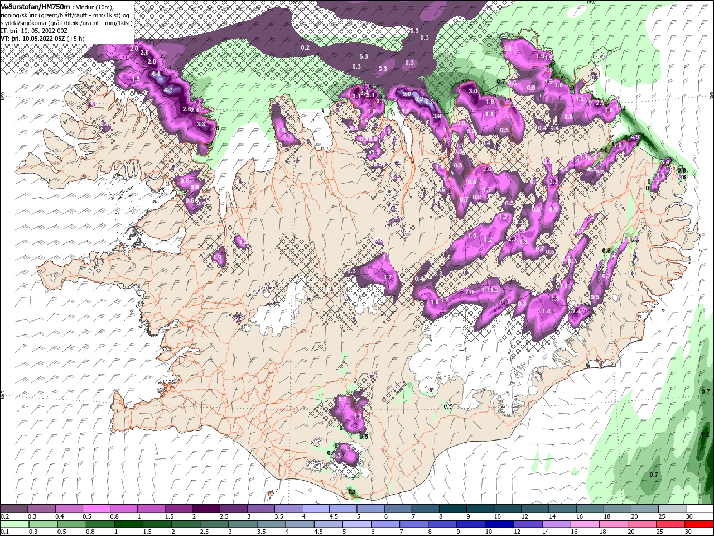This screenshot has width=714, height=536.
Task: Select the deep navy blue swatch in bottom legend
Action: tap(499, 524)
